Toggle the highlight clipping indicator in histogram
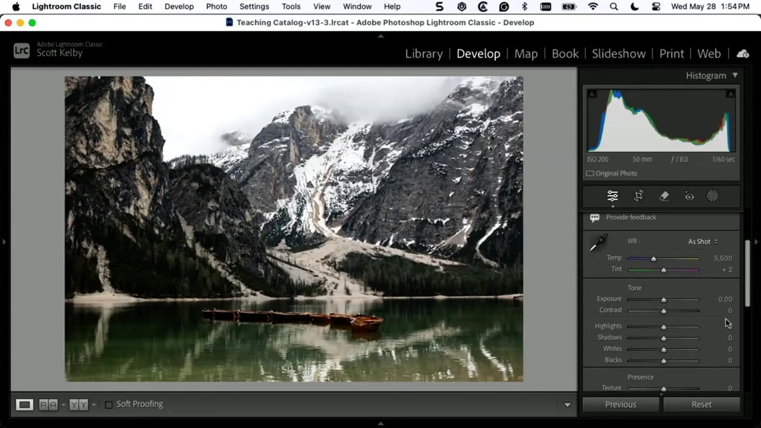The height and width of the screenshot is (428, 761). (x=731, y=94)
